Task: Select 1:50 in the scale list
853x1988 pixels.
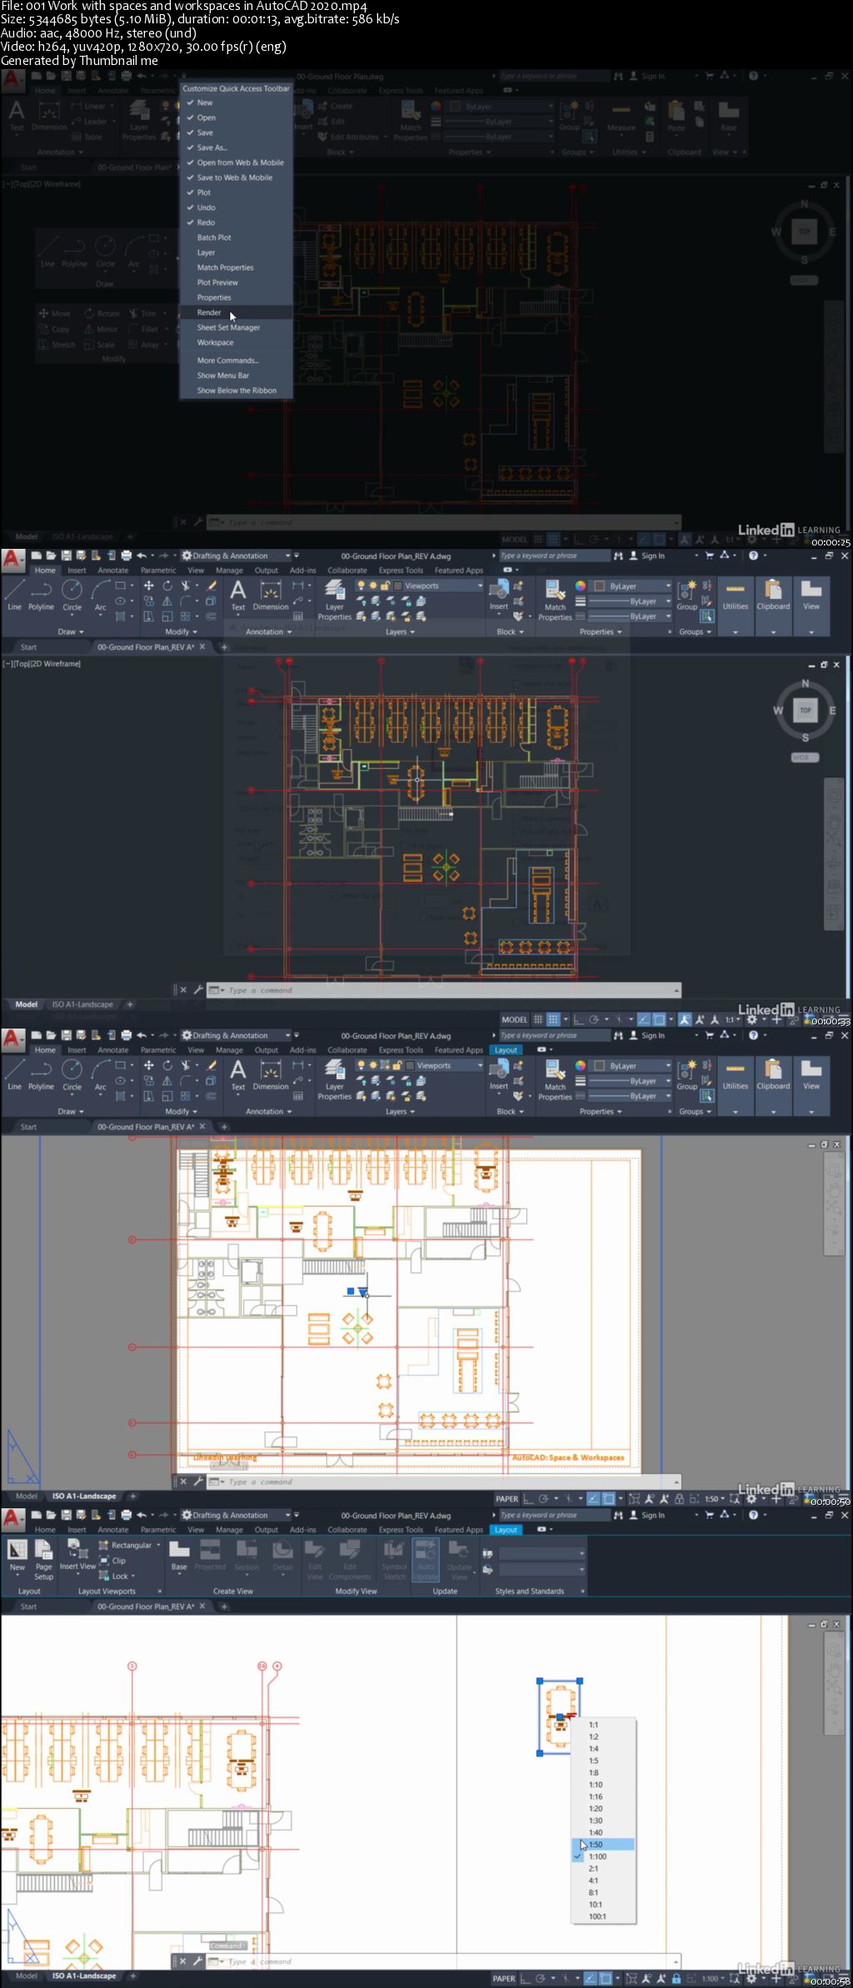Action: point(603,1844)
